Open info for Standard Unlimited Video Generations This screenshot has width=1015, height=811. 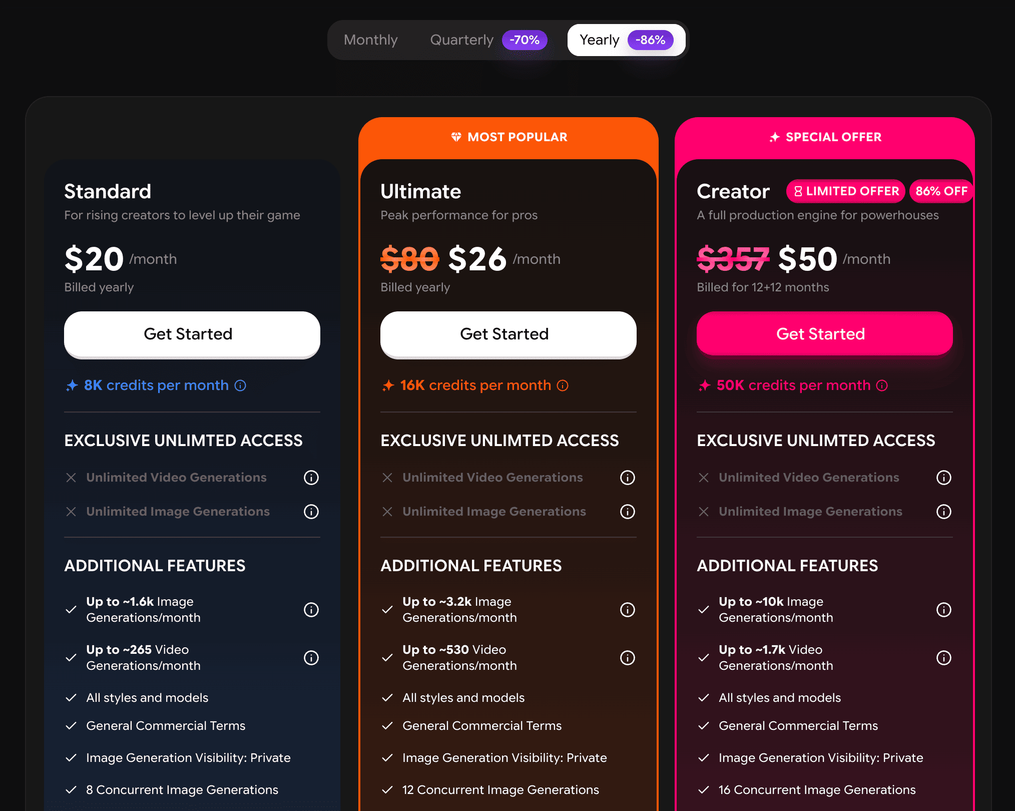[311, 478]
